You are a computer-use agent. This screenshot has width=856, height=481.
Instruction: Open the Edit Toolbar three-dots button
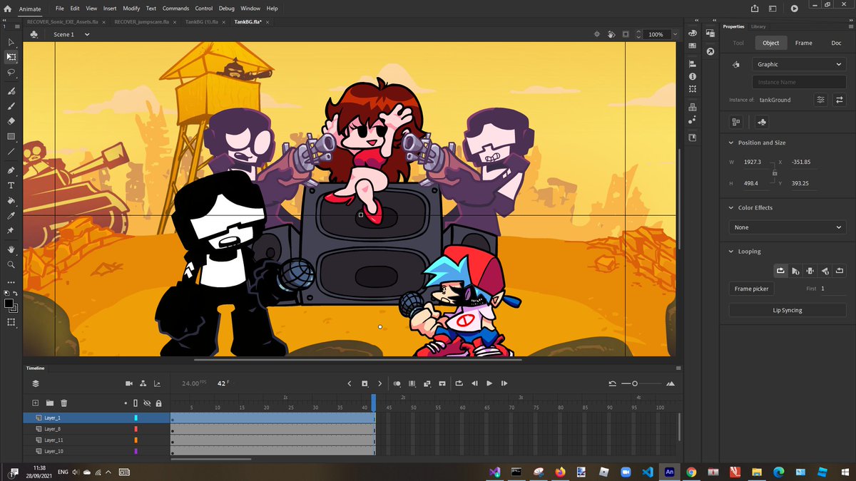pos(11,281)
